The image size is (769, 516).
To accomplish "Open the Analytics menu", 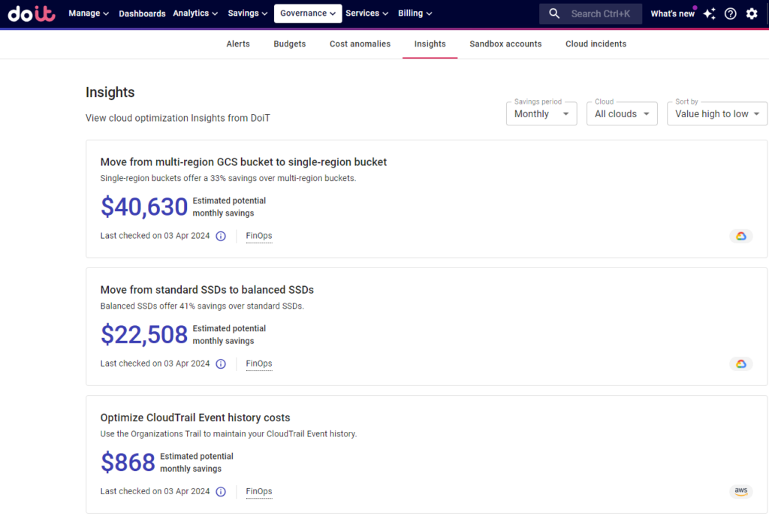I will 195,14.
